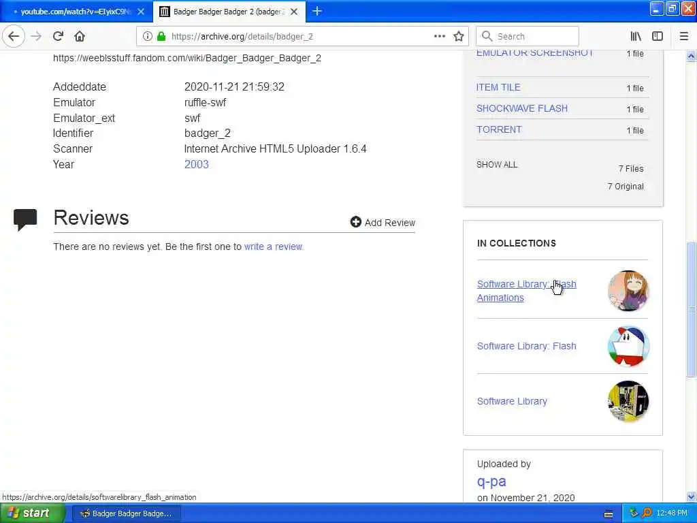Bookmark this page with the star
The height and width of the screenshot is (523, 697).
coord(459,36)
